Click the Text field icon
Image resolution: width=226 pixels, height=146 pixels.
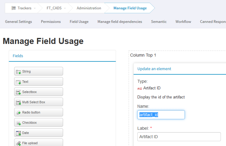[x=18, y=82]
